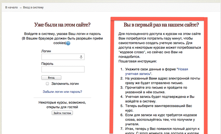Follow the Забыли логин или пароль? link
The image size is (221, 134).
[62, 92]
